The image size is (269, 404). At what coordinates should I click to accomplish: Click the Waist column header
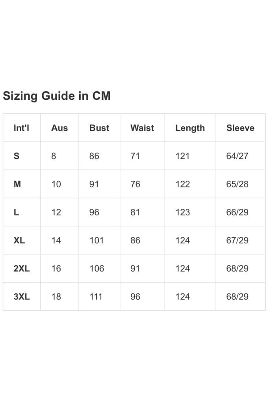[x=142, y=128]
